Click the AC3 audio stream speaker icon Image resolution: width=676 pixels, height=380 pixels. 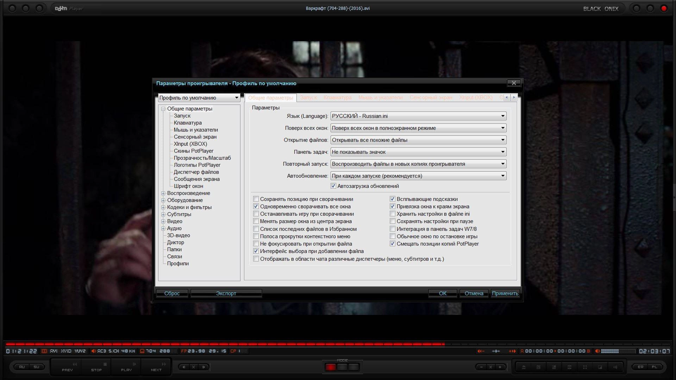(x=93, y=351)
